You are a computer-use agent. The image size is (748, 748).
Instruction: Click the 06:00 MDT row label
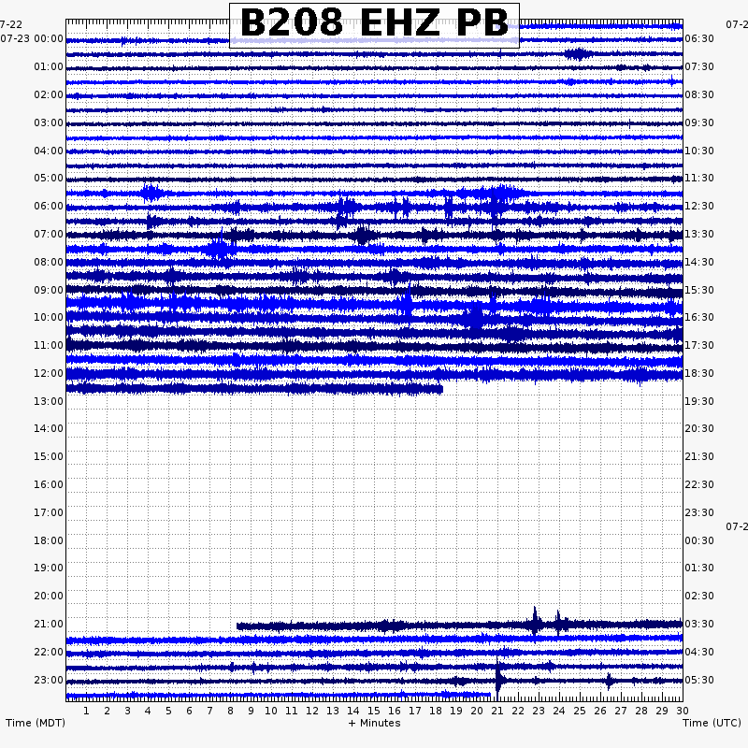49,206
